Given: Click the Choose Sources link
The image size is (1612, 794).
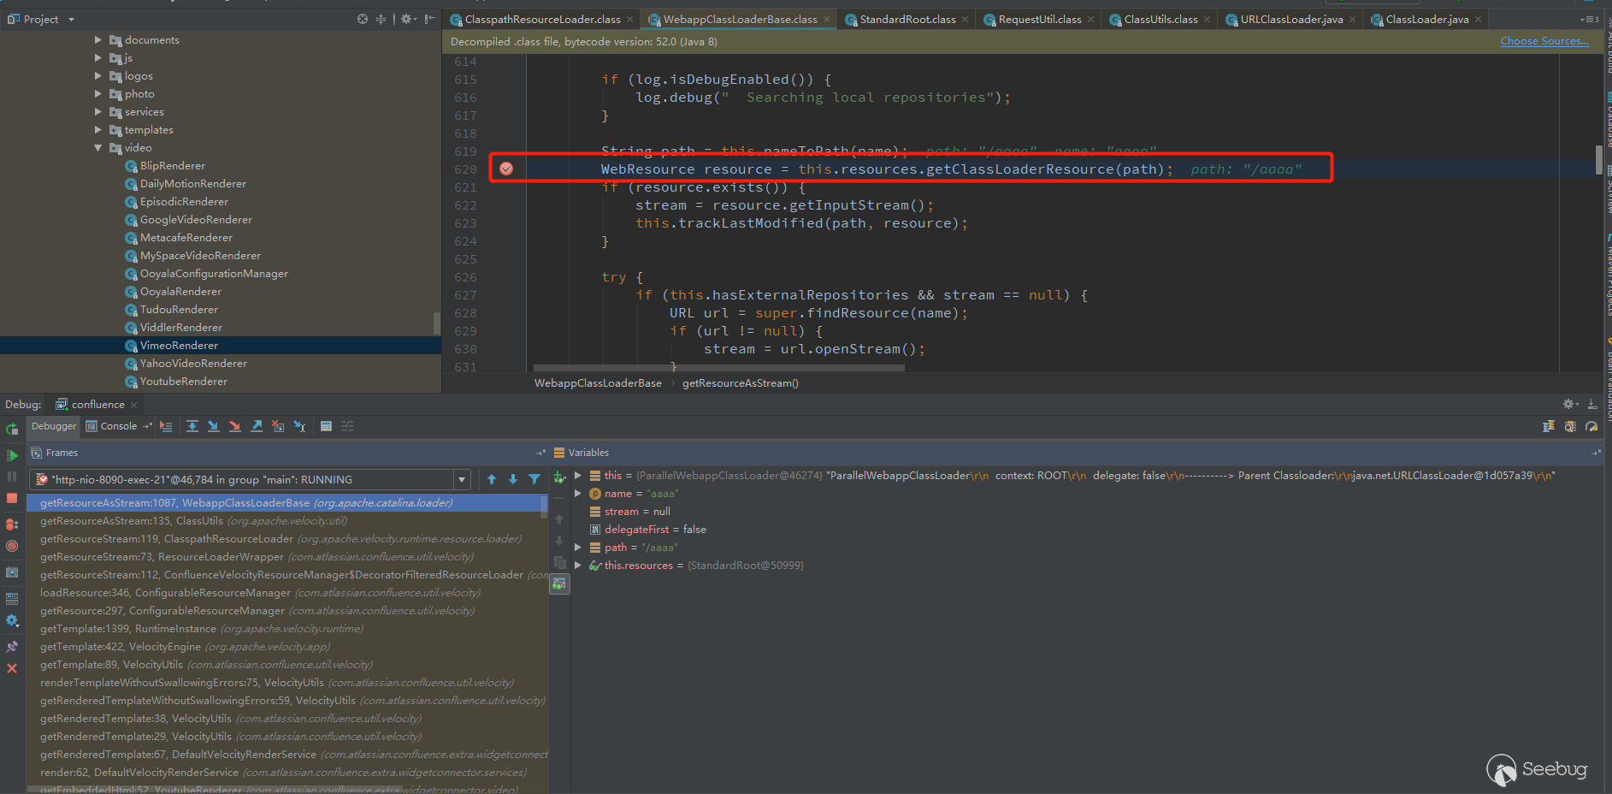Looking at the screenshot, I should pos(1544,41).
